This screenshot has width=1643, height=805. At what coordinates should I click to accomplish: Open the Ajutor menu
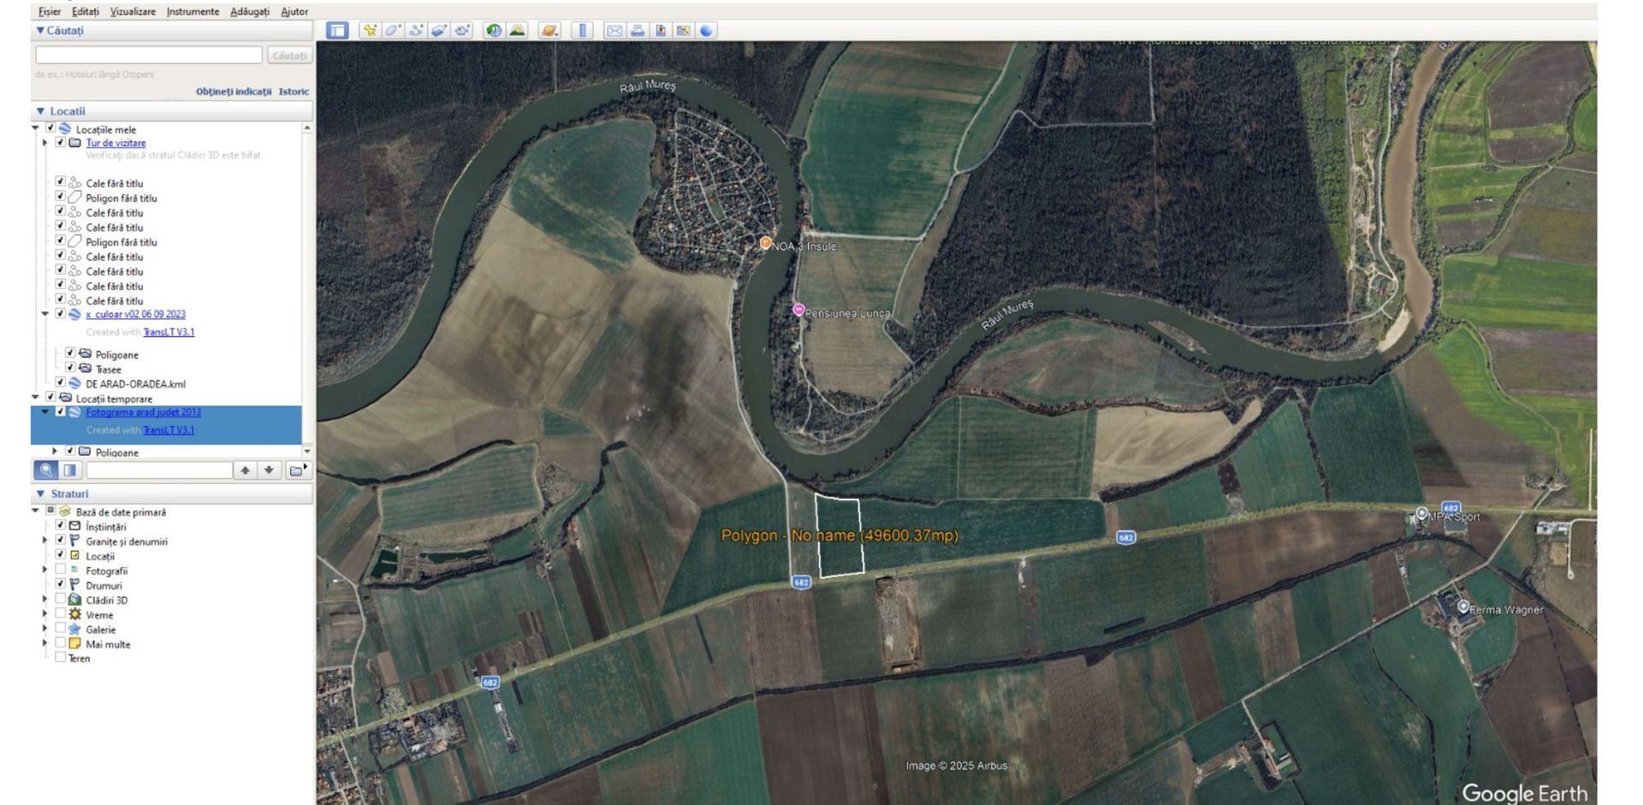pyautogui.click(x=294, y=11)
